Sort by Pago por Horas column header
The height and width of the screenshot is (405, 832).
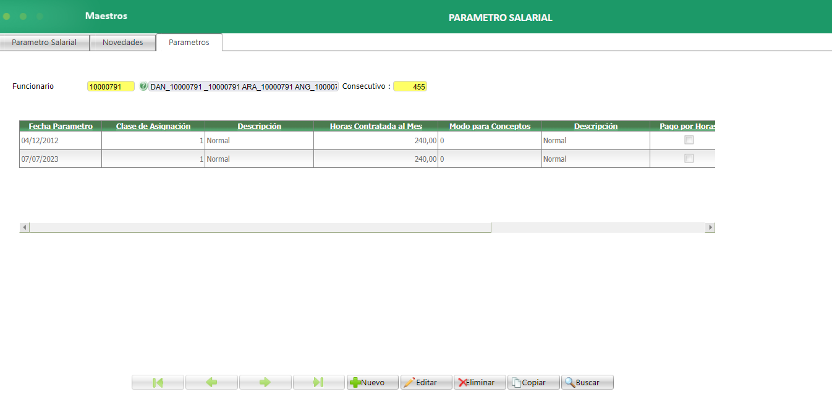687,127
